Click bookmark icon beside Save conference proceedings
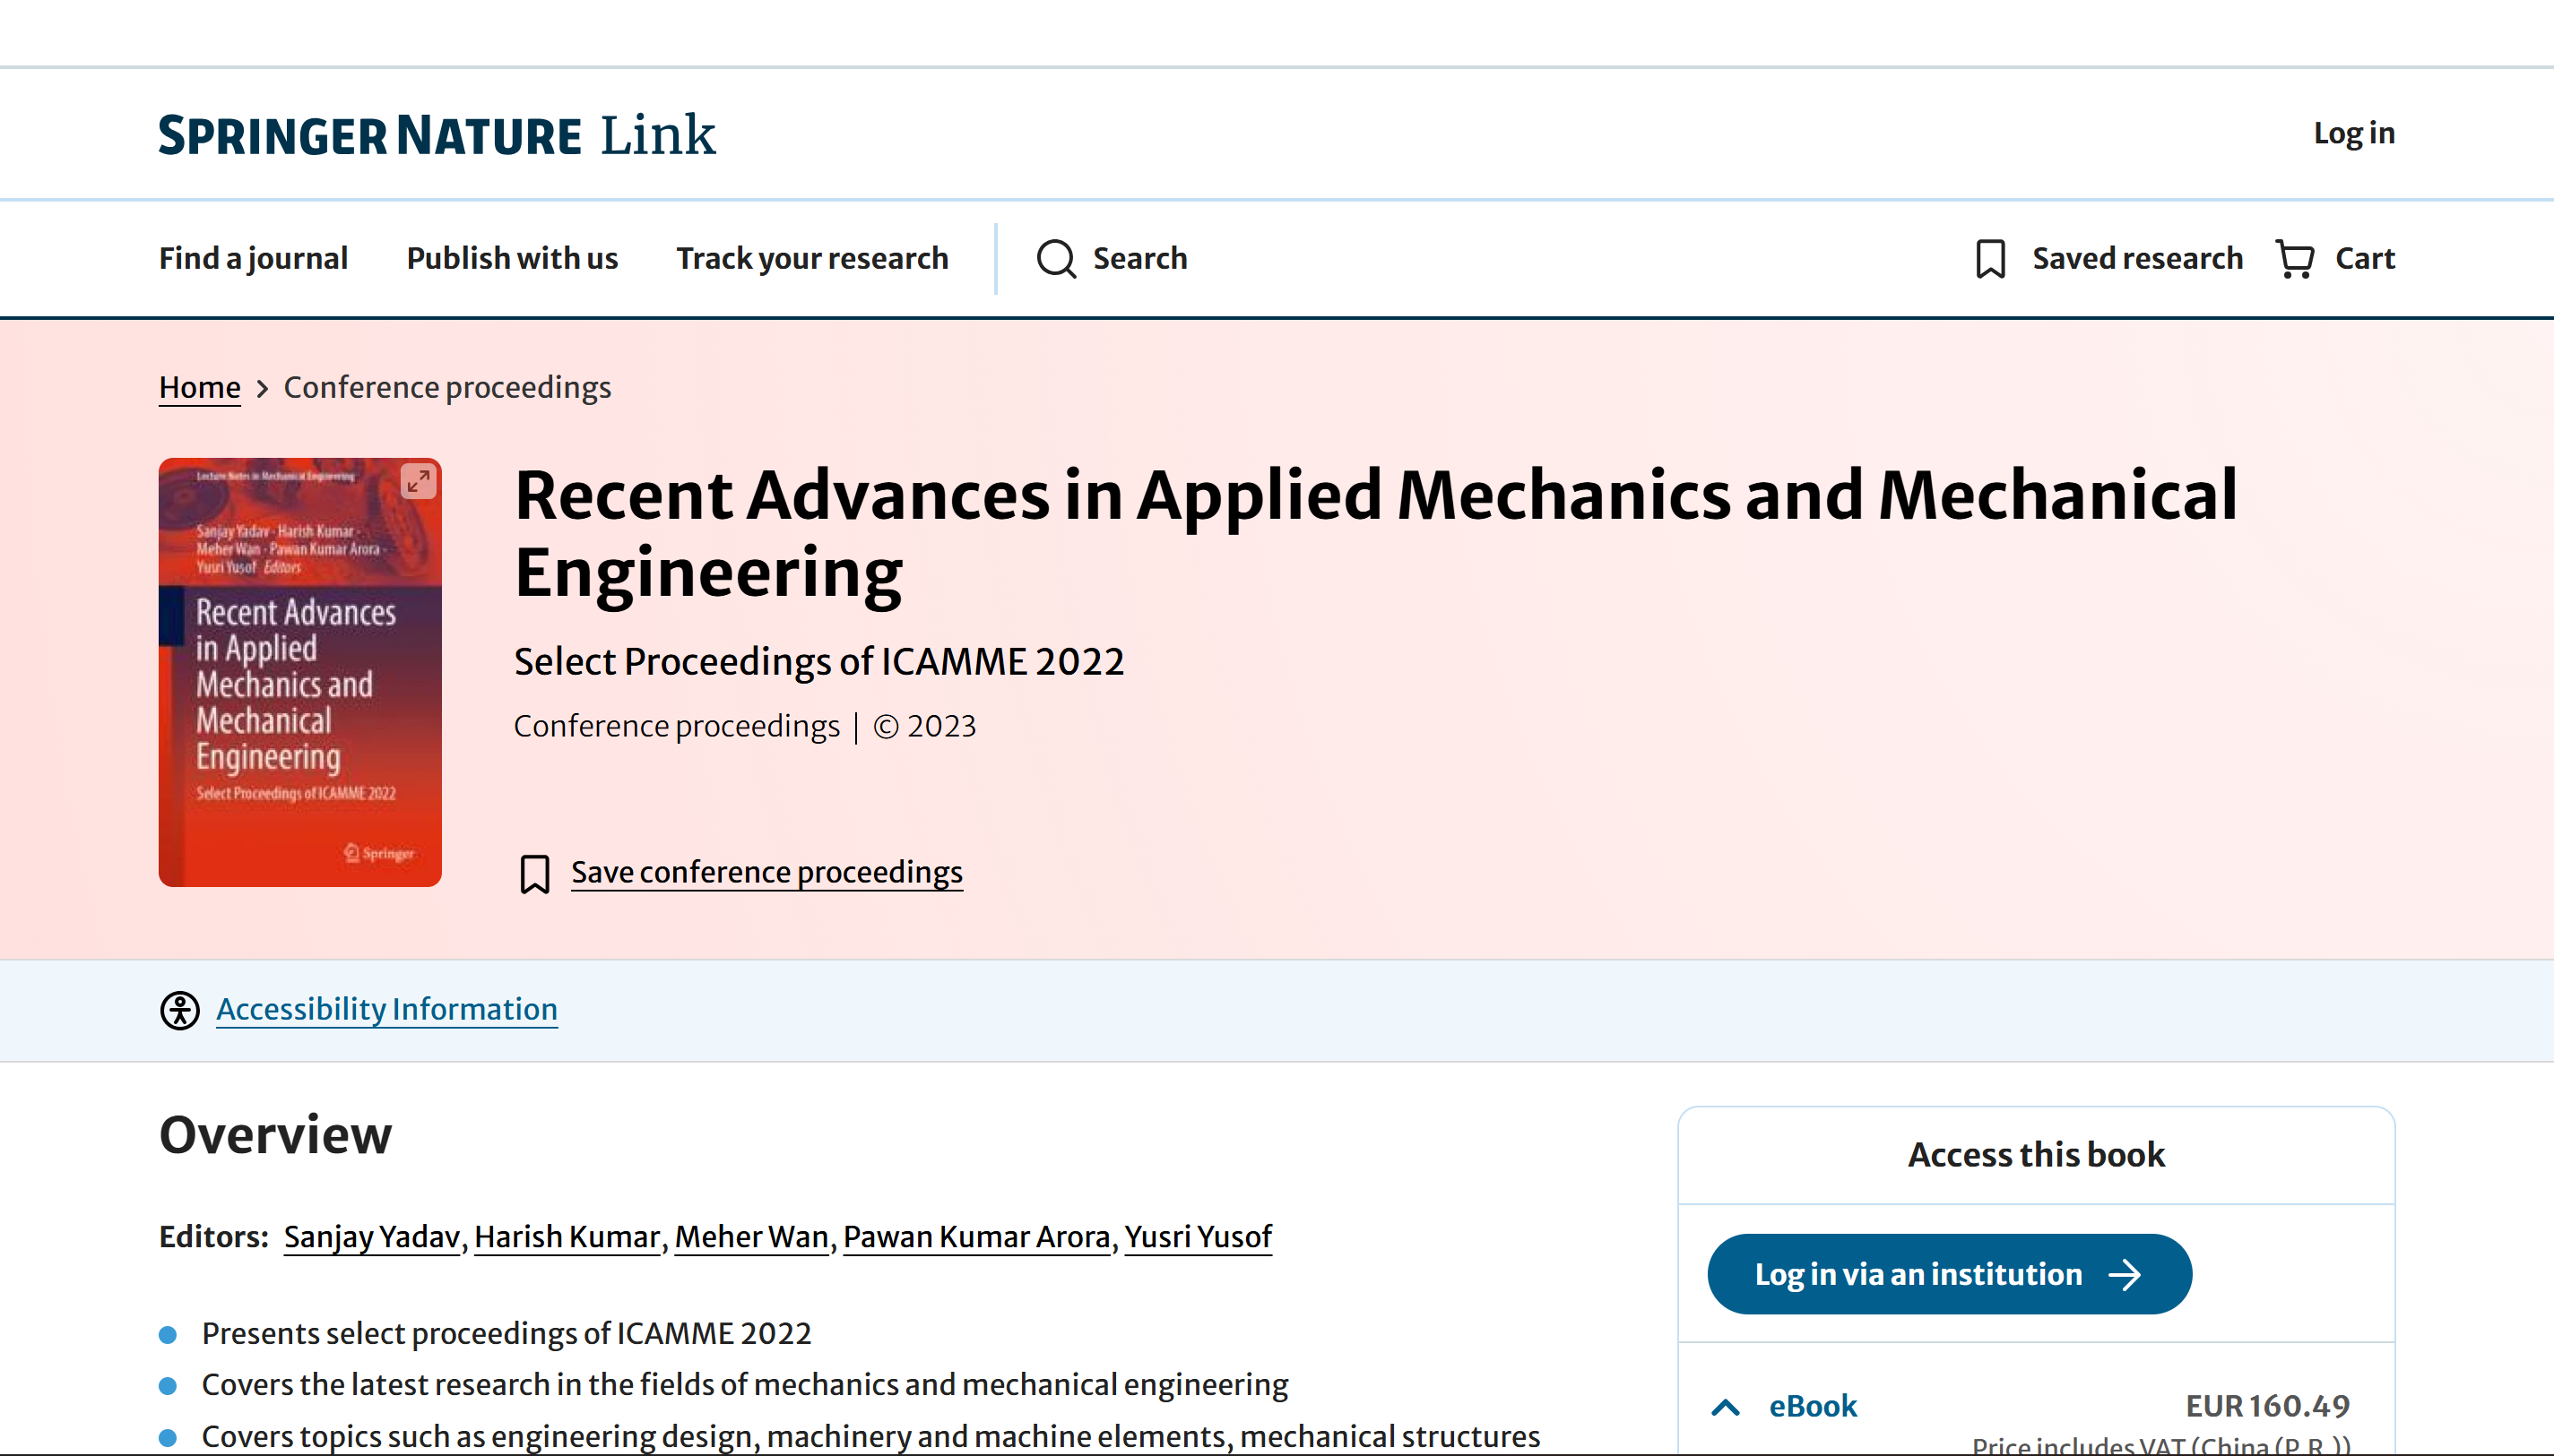Image resolution: width=2554 pixels, height=1456 pixels. (x=535, y=873)
